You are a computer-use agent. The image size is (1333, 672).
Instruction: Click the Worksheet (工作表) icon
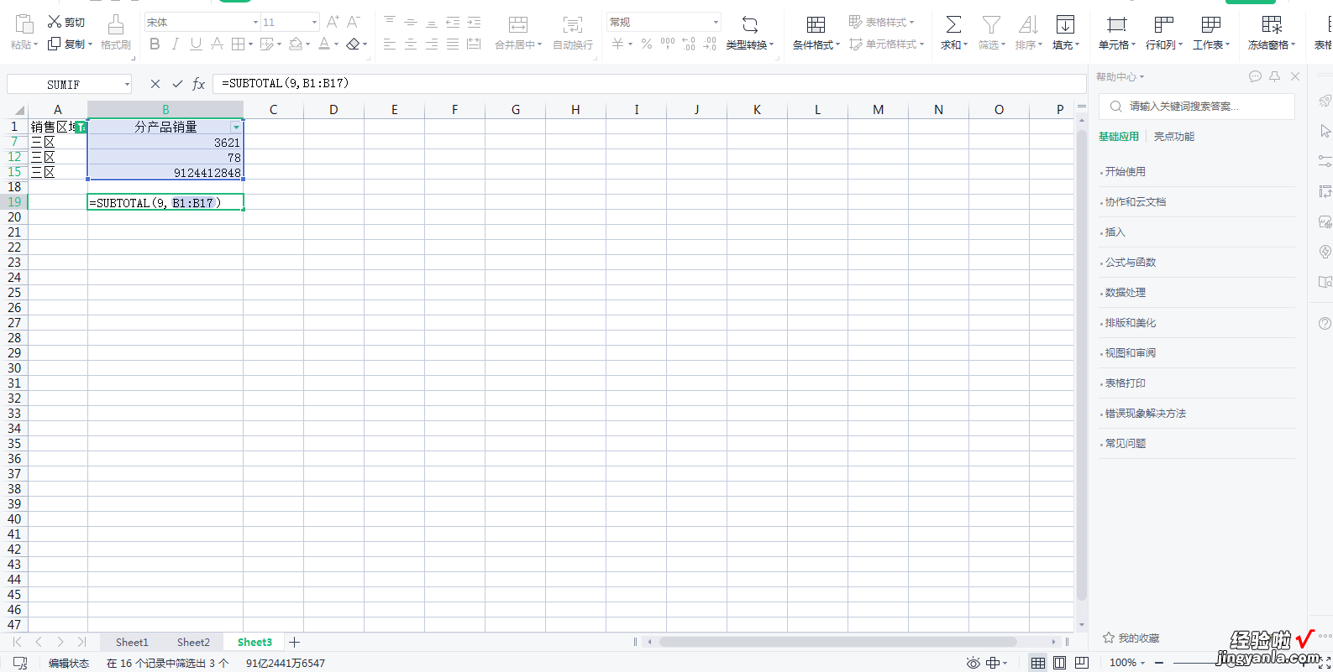click(x=1210, y=24)
